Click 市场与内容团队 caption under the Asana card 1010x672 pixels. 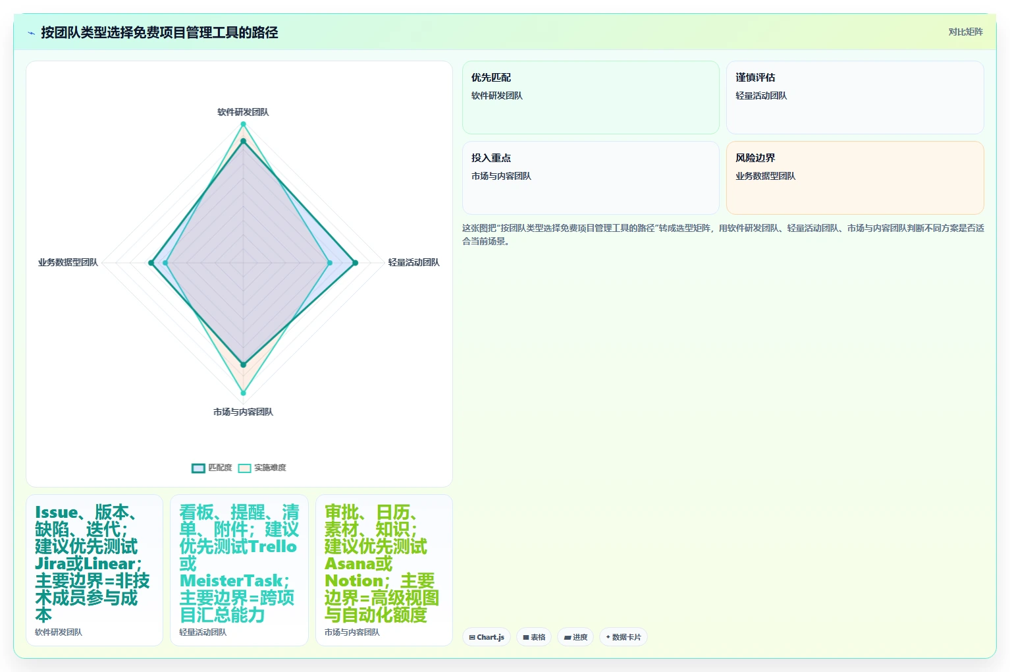[352, 632]
